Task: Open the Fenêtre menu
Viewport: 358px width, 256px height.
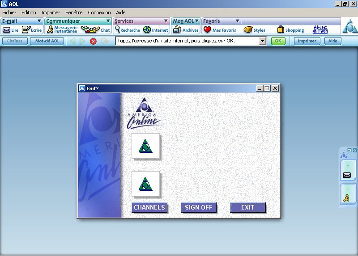Action: (x=74, y=13)
